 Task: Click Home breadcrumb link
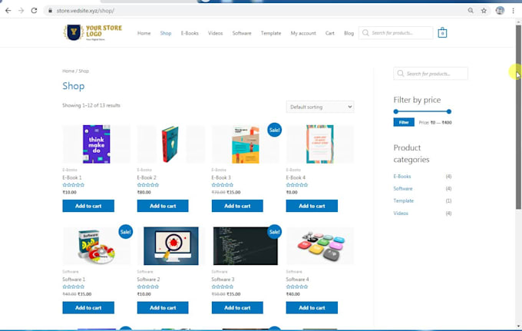(x=68, y=71)
